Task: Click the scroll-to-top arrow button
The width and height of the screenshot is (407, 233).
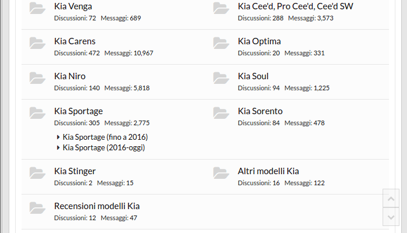Action: point(391,198)
